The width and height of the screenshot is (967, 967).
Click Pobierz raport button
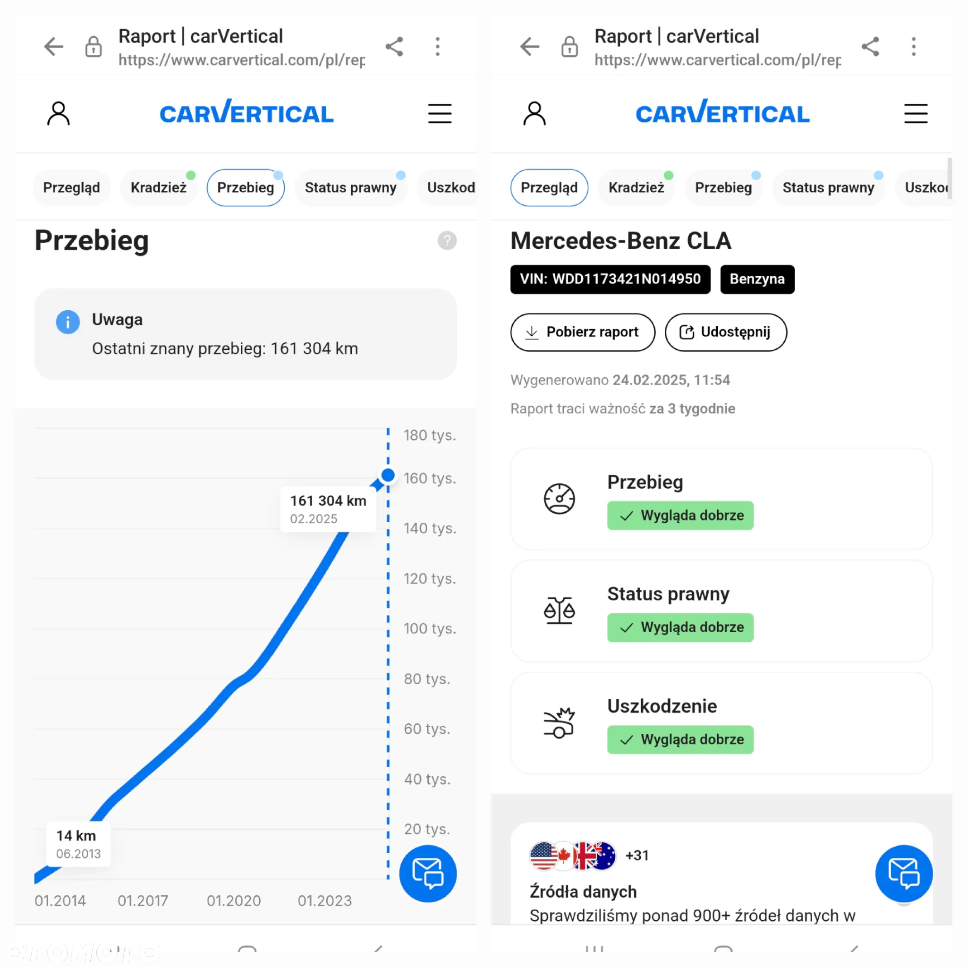click(583, 332)
